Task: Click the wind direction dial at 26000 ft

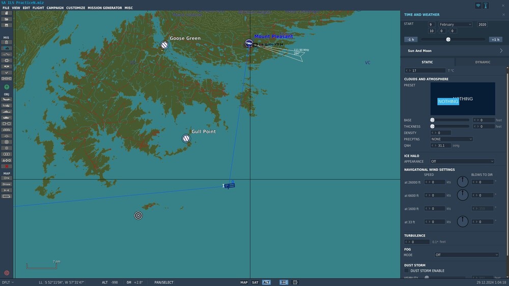Action: coord(463,182)
